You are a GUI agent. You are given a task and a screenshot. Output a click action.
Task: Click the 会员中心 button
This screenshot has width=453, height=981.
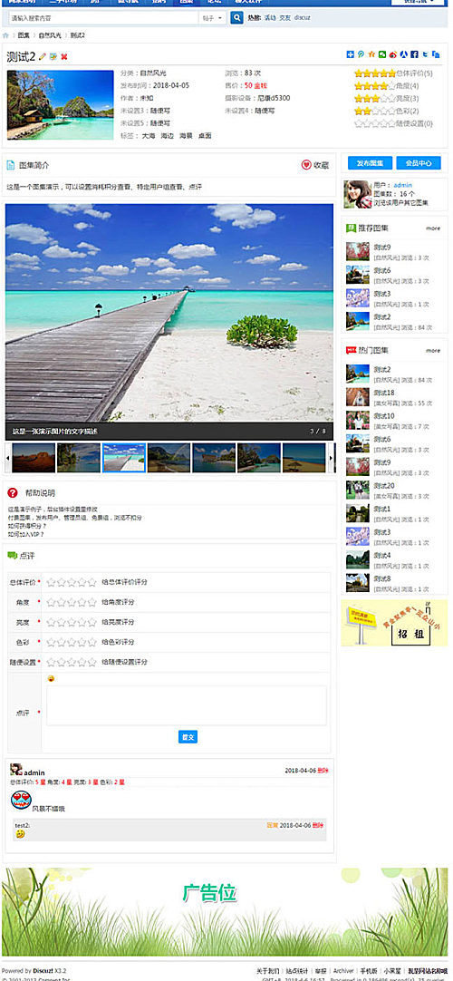click(x=419, y=163)
